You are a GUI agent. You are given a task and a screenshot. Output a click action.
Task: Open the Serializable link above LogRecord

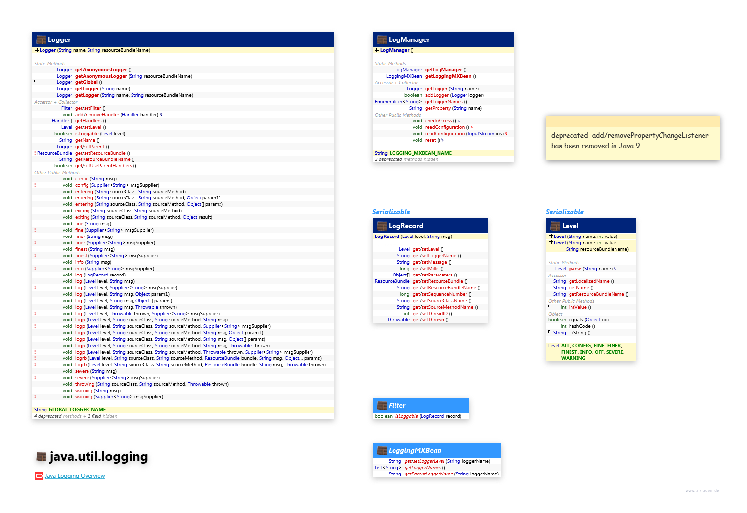[x=391, y=212]
